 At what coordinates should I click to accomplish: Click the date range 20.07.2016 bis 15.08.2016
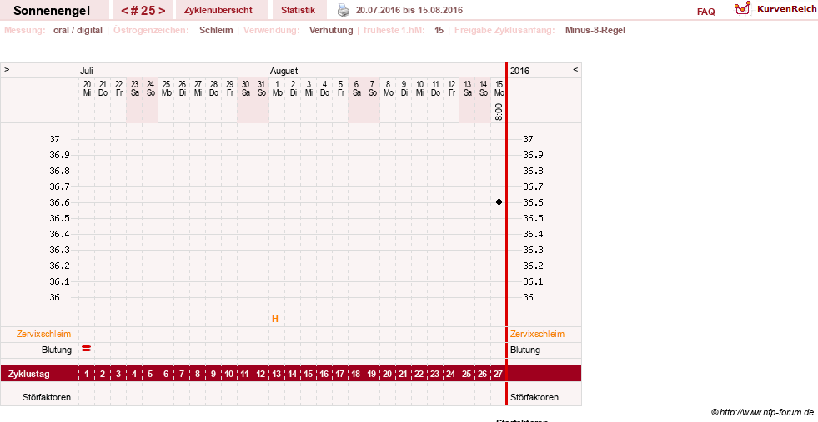pyautogui.click(x=409, y=10)
